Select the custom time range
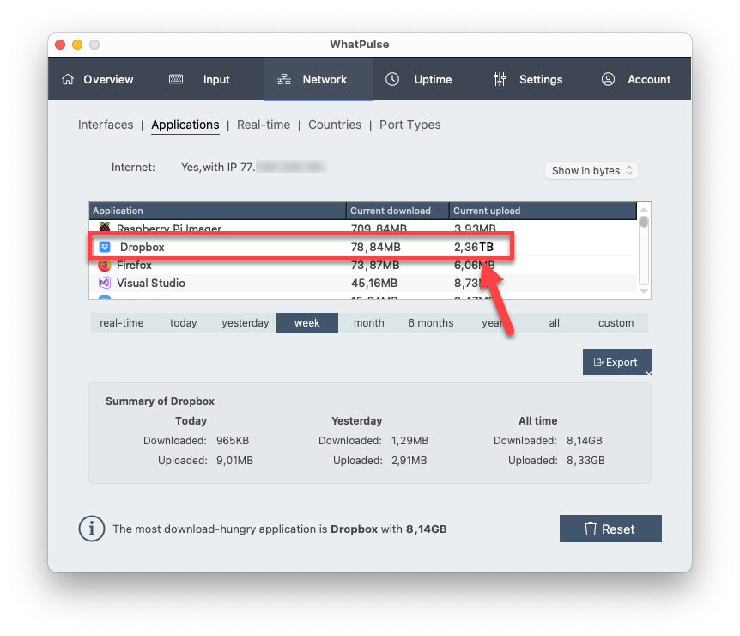Image resolution: width=740 pixels, height=636 pixels. 616,322
